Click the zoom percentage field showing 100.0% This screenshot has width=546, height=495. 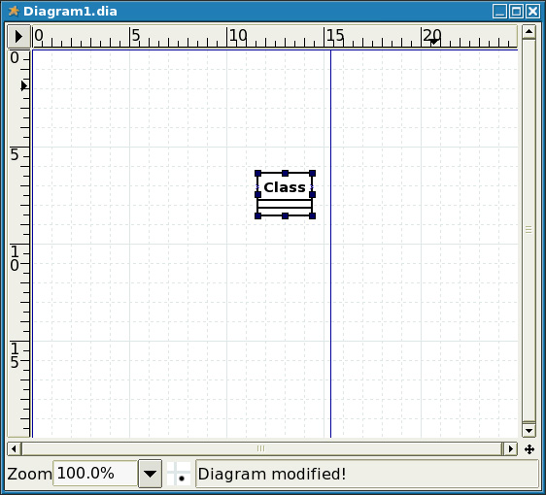pyautogui.click(x=95, y=474)
